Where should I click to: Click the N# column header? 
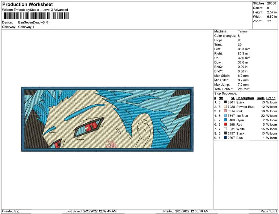pos(221,98)
